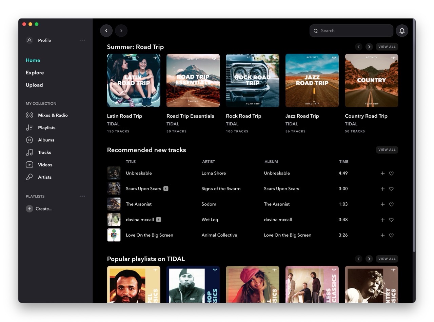Open Artists in My Collection

click(45, 177)
